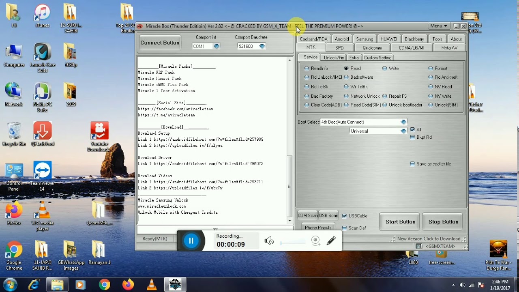The height and width of the screenshot is (292, 519).
Task: Enable Bkpt Rd checkbox
Action: (412, 137)
